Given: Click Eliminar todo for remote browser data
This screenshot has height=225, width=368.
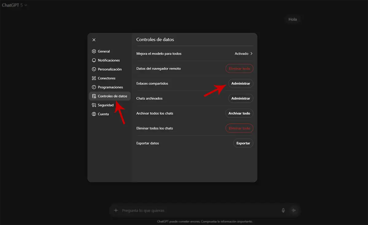Looking at the screenshot, I should click(x=239, y=68).
